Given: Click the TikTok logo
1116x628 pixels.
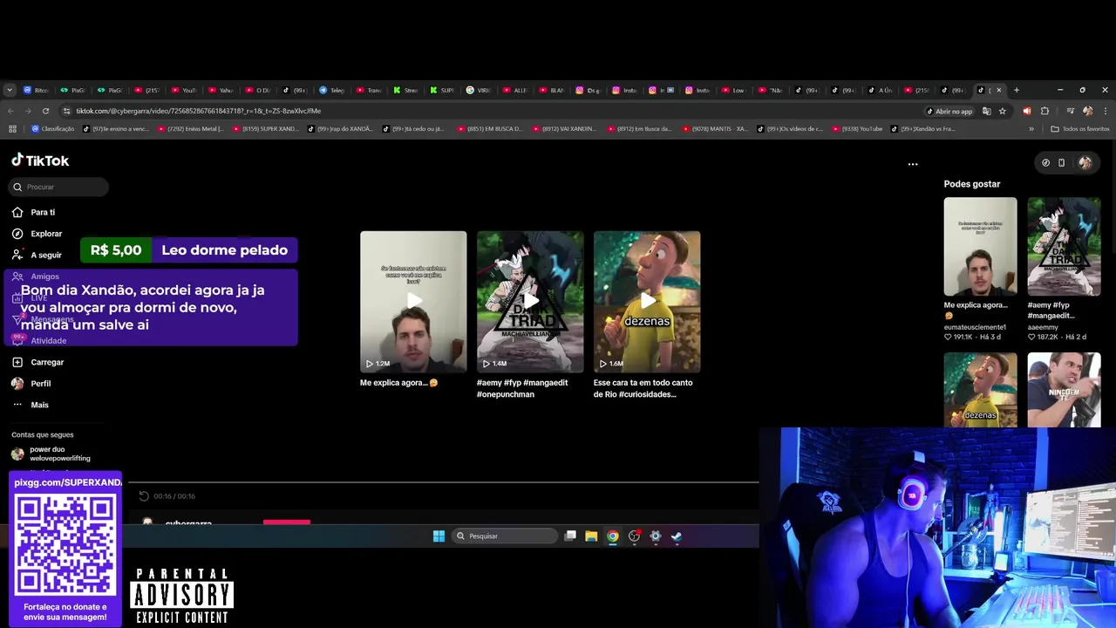Looking at the screenshot, I should [40, 160].
